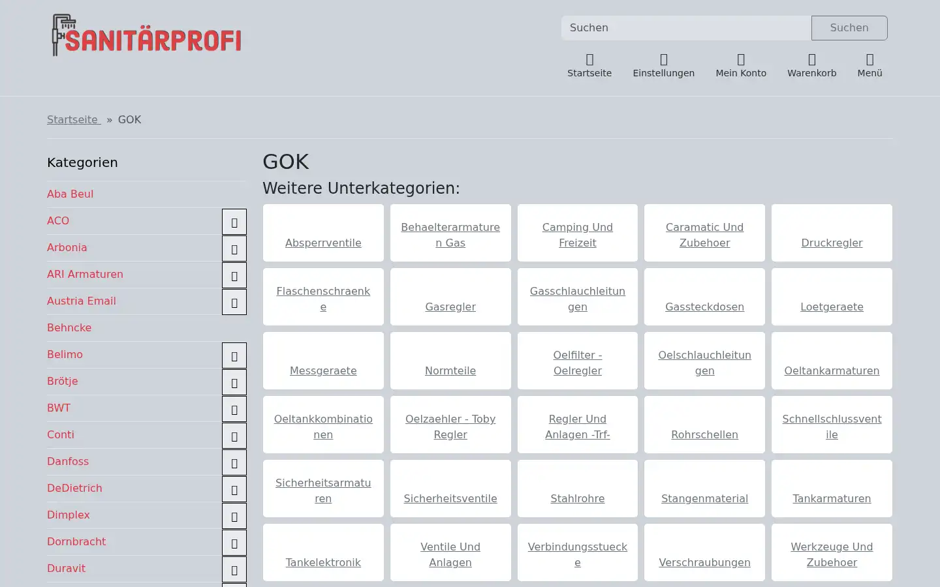Open the ACO category link
This screenshot has height=587, width=940.
pos(58,220)
